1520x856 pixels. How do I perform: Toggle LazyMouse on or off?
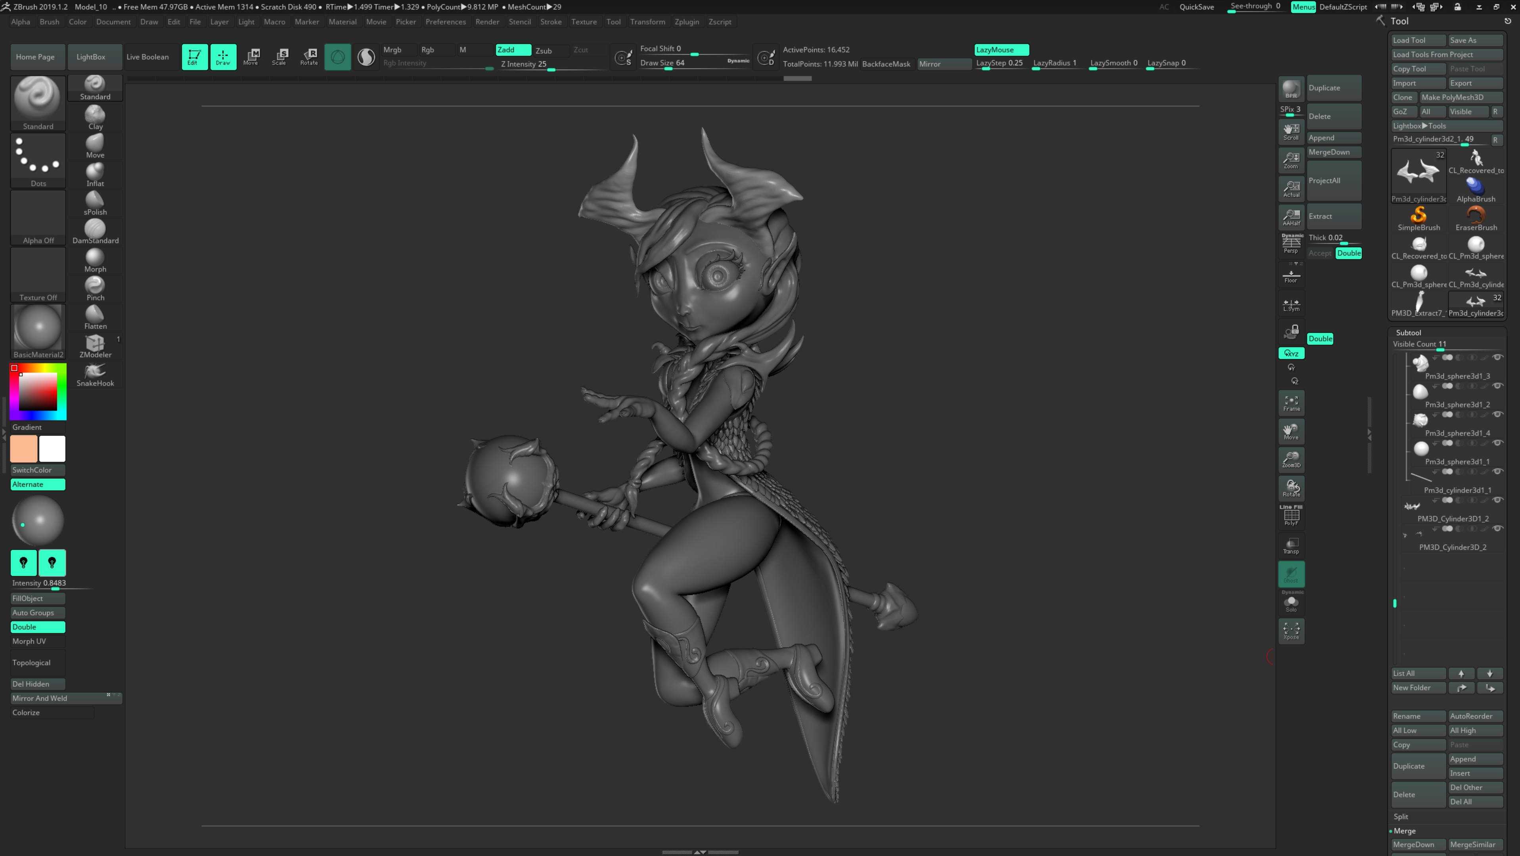coord(1001,50)
